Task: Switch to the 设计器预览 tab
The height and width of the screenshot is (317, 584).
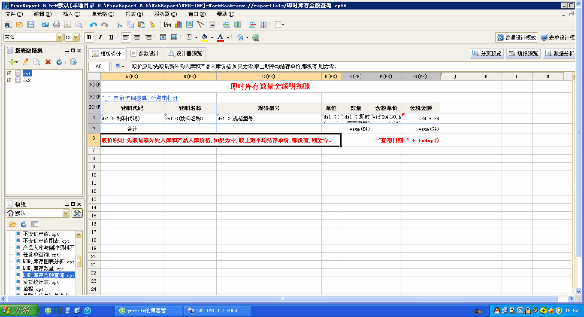Action: point(185,54)
